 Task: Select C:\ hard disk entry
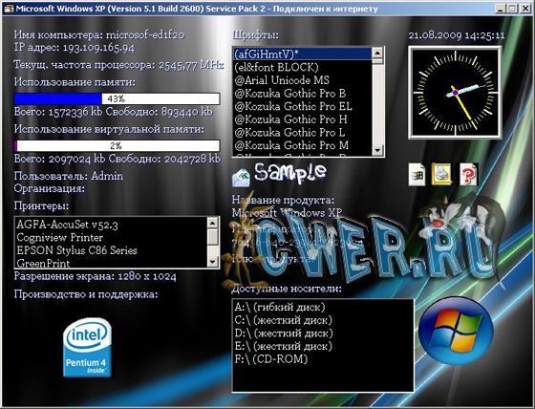323,320
